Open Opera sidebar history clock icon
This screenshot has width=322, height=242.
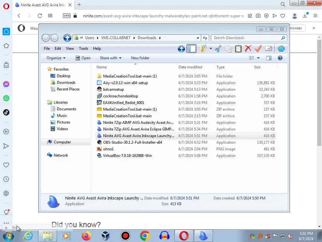click(x=6, y=179)
